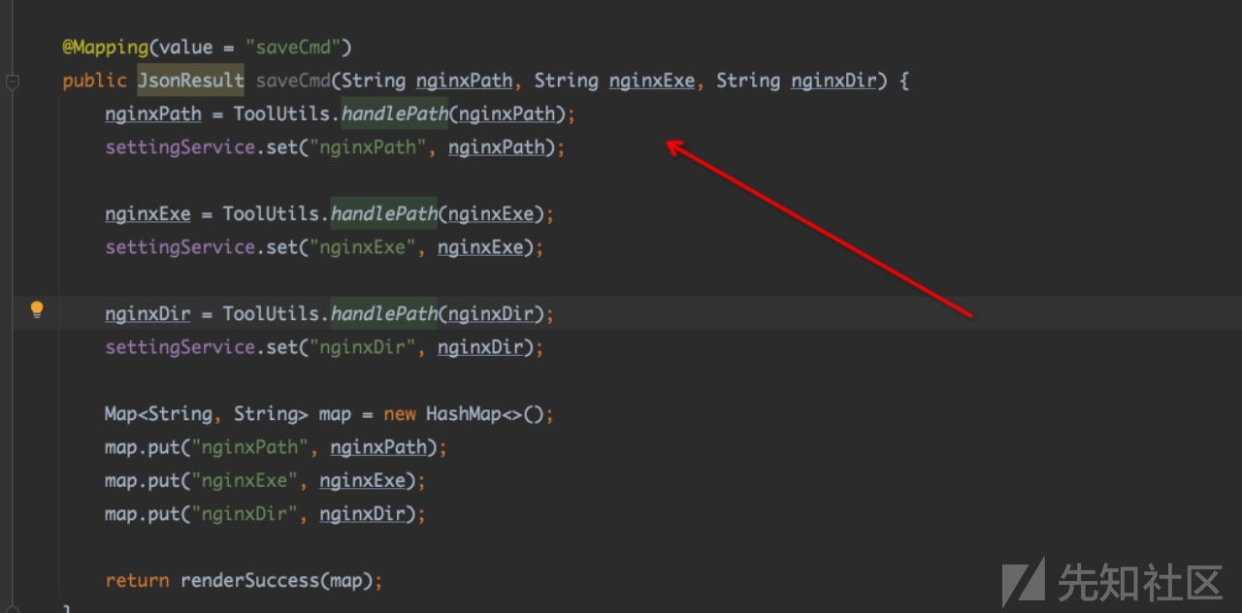Click the JsonResult return type
This screenshot has width=1242, height=613.
(190, 81)
